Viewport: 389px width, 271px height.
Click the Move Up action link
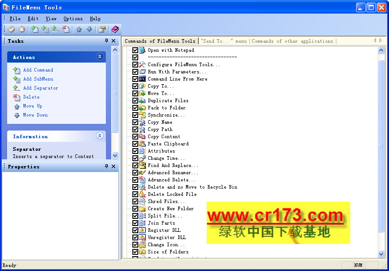32,106
